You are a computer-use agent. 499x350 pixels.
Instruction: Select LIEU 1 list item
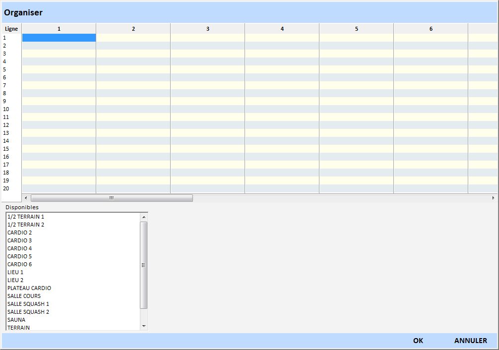click(x=15, y=272)
